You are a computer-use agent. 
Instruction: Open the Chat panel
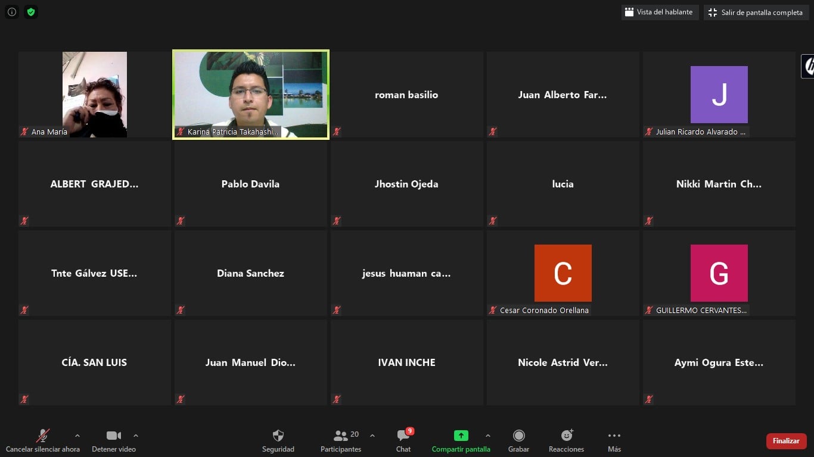click(x=403, y=441)
